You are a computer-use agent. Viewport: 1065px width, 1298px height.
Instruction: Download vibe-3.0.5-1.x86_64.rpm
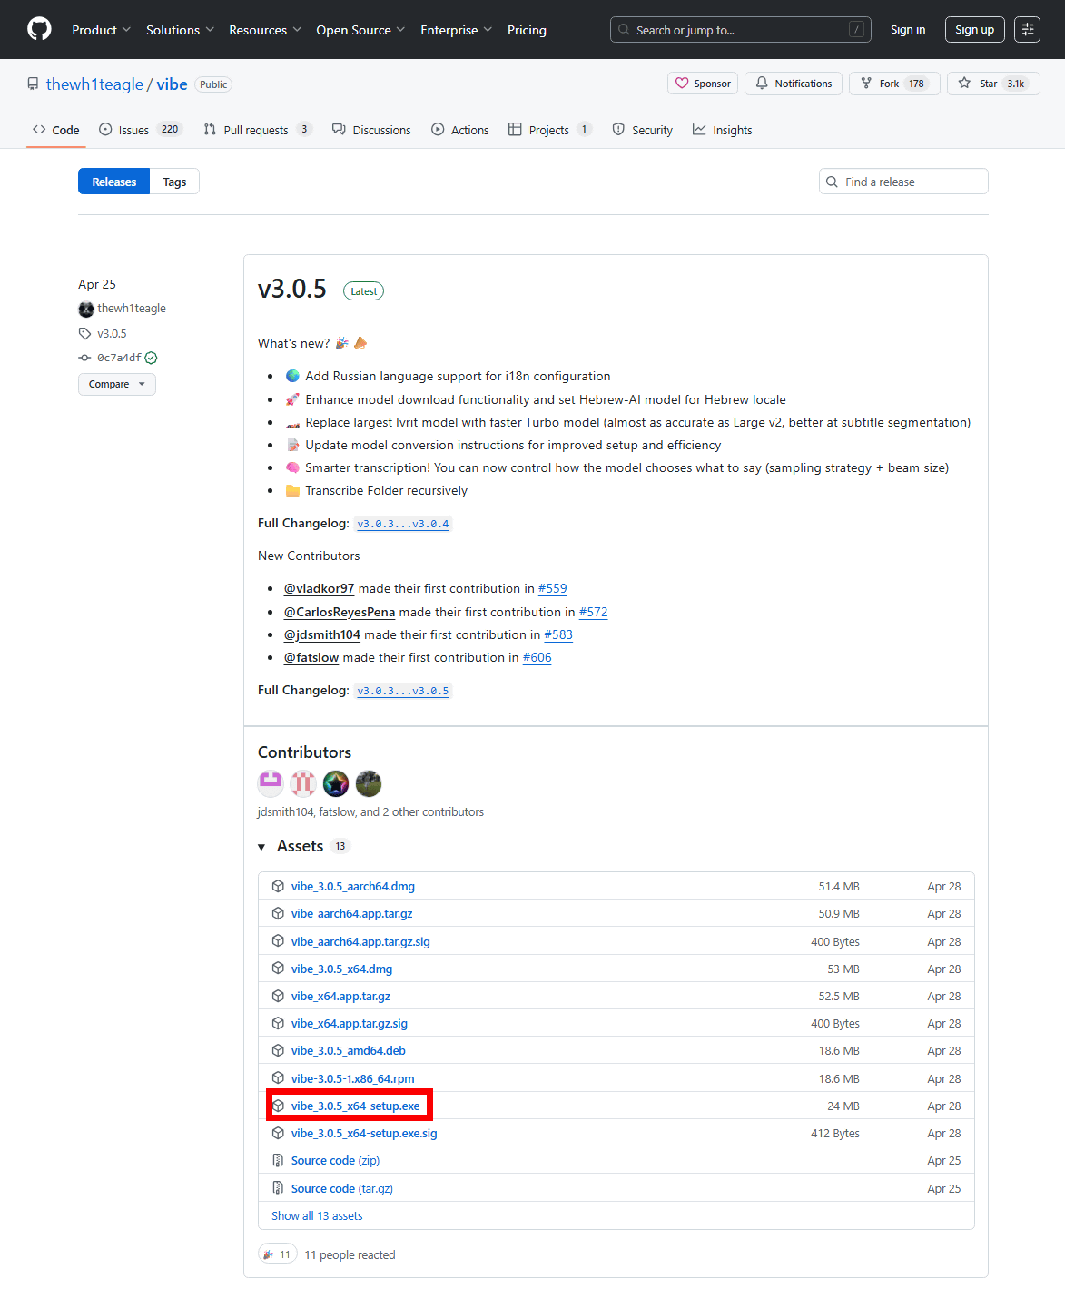point(353,1078)
